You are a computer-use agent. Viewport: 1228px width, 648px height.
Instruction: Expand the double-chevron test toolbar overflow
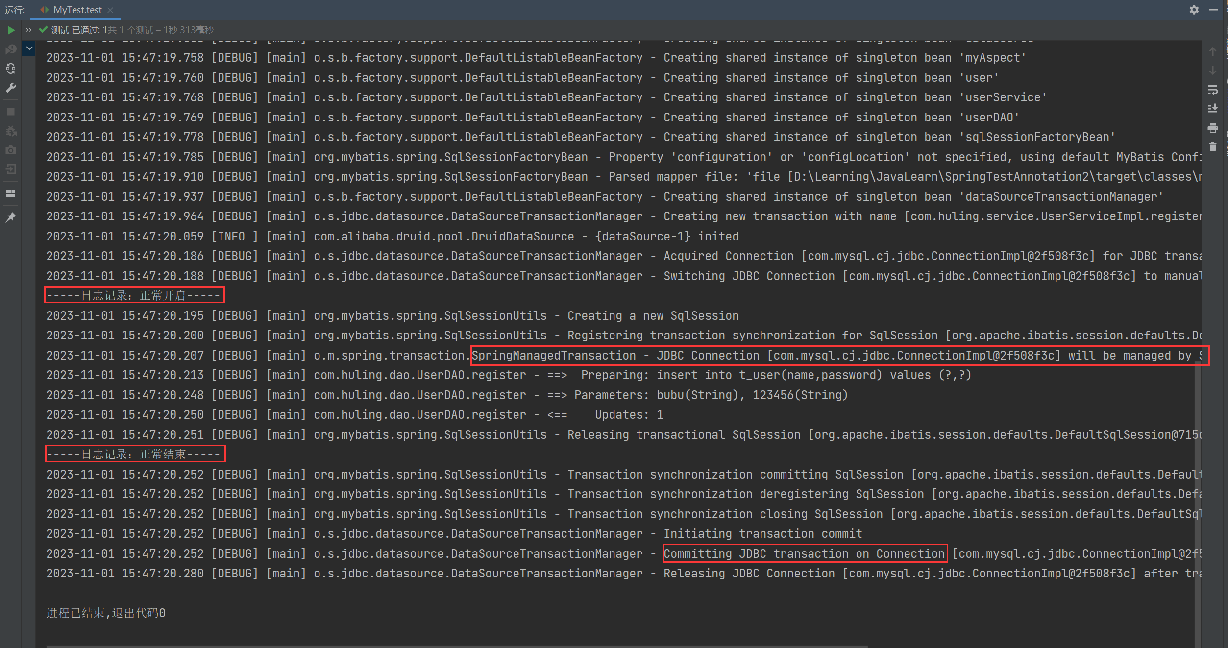[28, 30]
